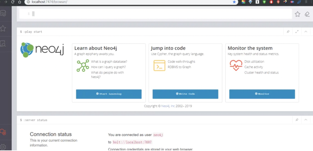
Task: Click 'Use Cypher, the graph query language.' text
Action: (178, 54)
